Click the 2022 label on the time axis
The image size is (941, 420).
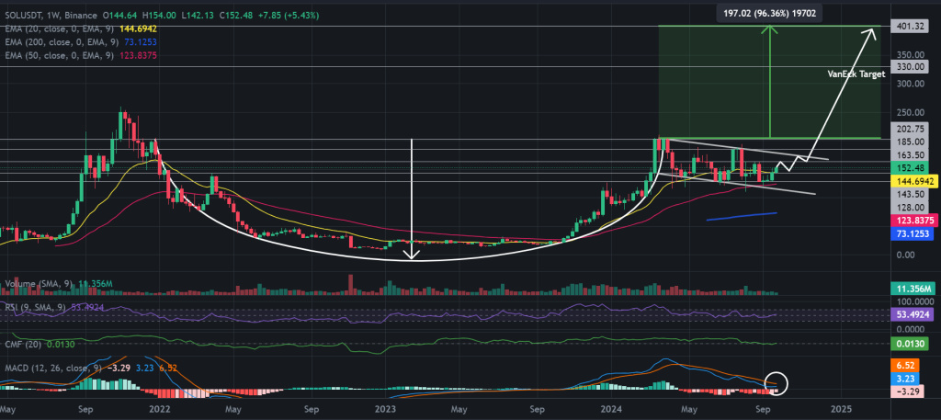(x=158, y=409)
